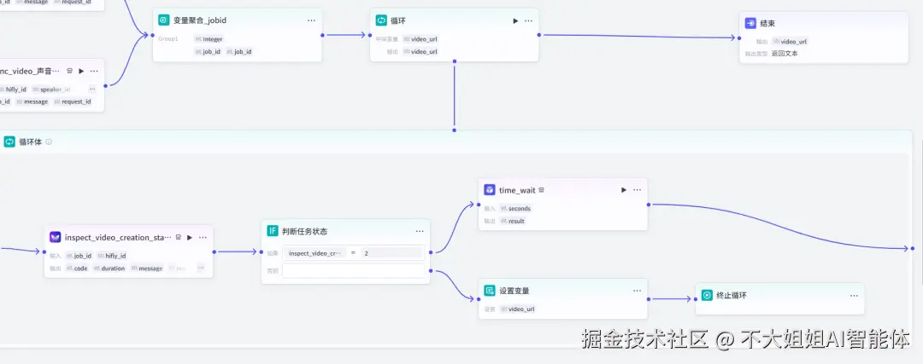
Task: Click the Integer tag in 变量聚合_jobid node
Action: click(209, 38)
